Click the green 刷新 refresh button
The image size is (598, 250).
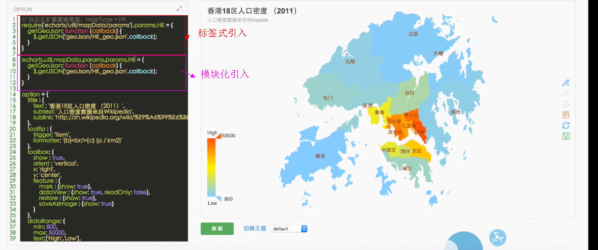(x=217, y=229)
